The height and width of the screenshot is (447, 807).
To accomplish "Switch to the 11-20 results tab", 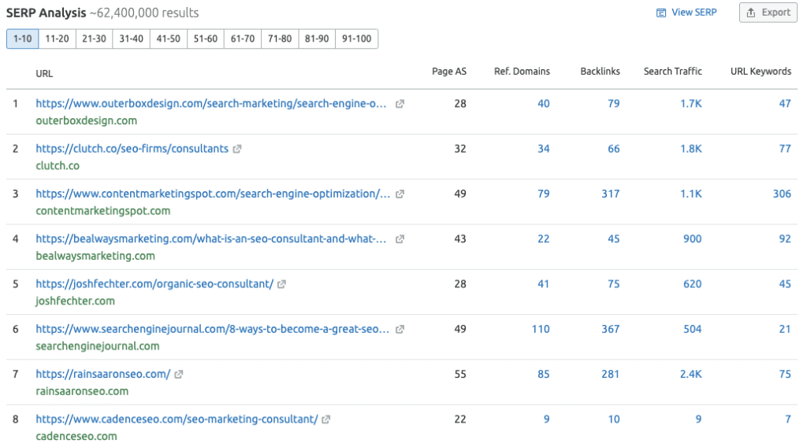I will coord(57,39).
